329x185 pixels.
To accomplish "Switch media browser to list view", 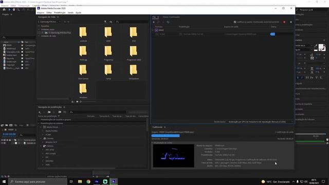I will click(73, 102).
